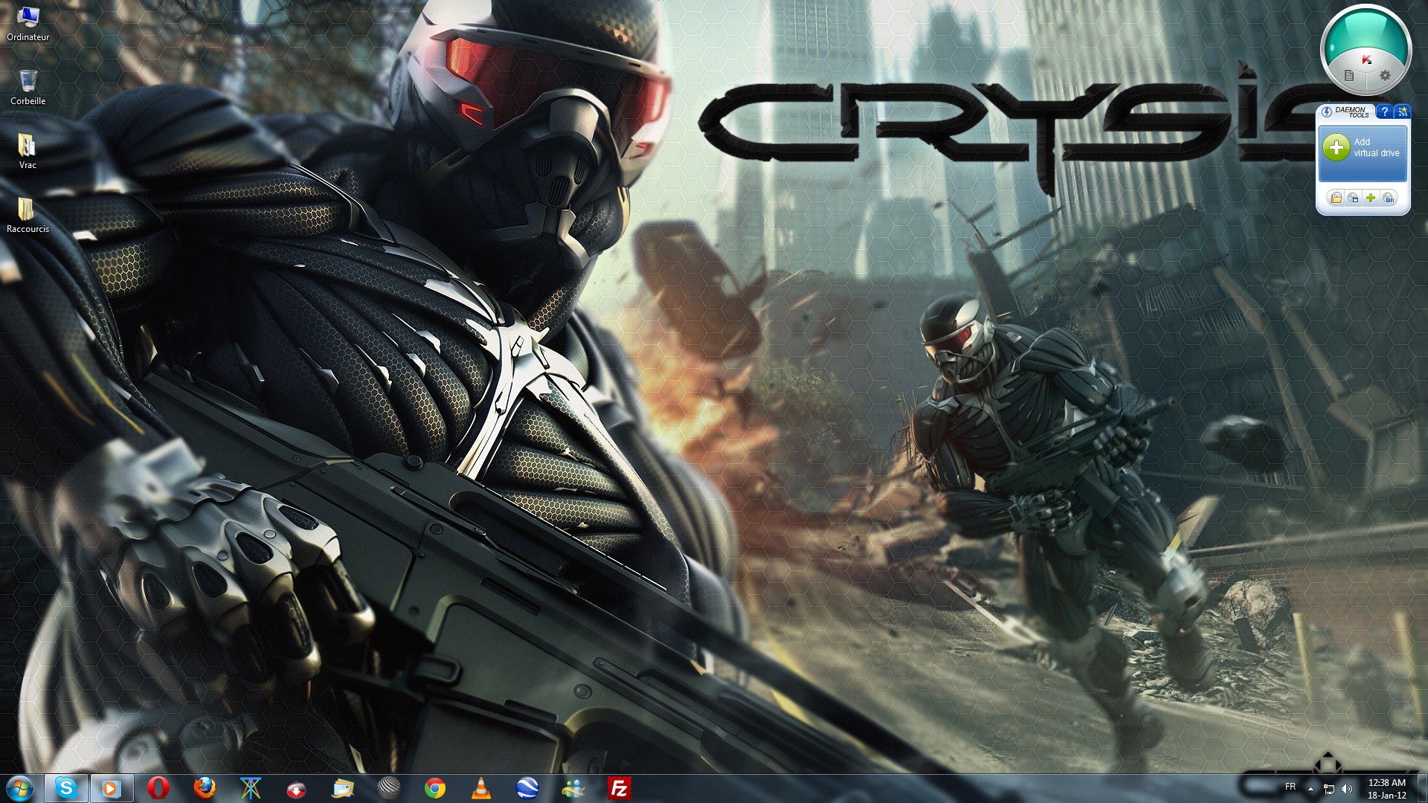Launch Opera browser from taskbar

(158, 788)
